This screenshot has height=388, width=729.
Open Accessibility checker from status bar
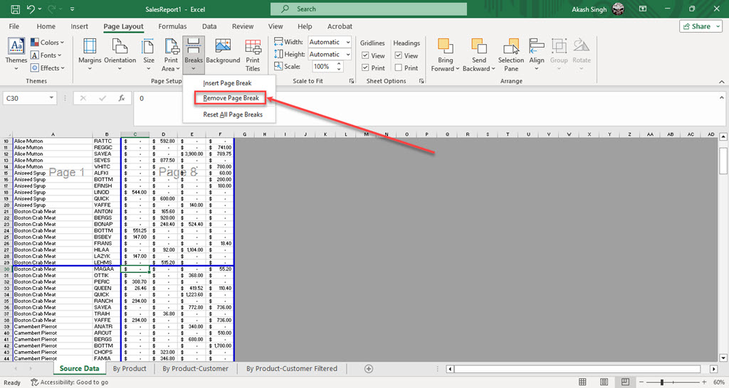pyautogui.click(x=69, y=382)
